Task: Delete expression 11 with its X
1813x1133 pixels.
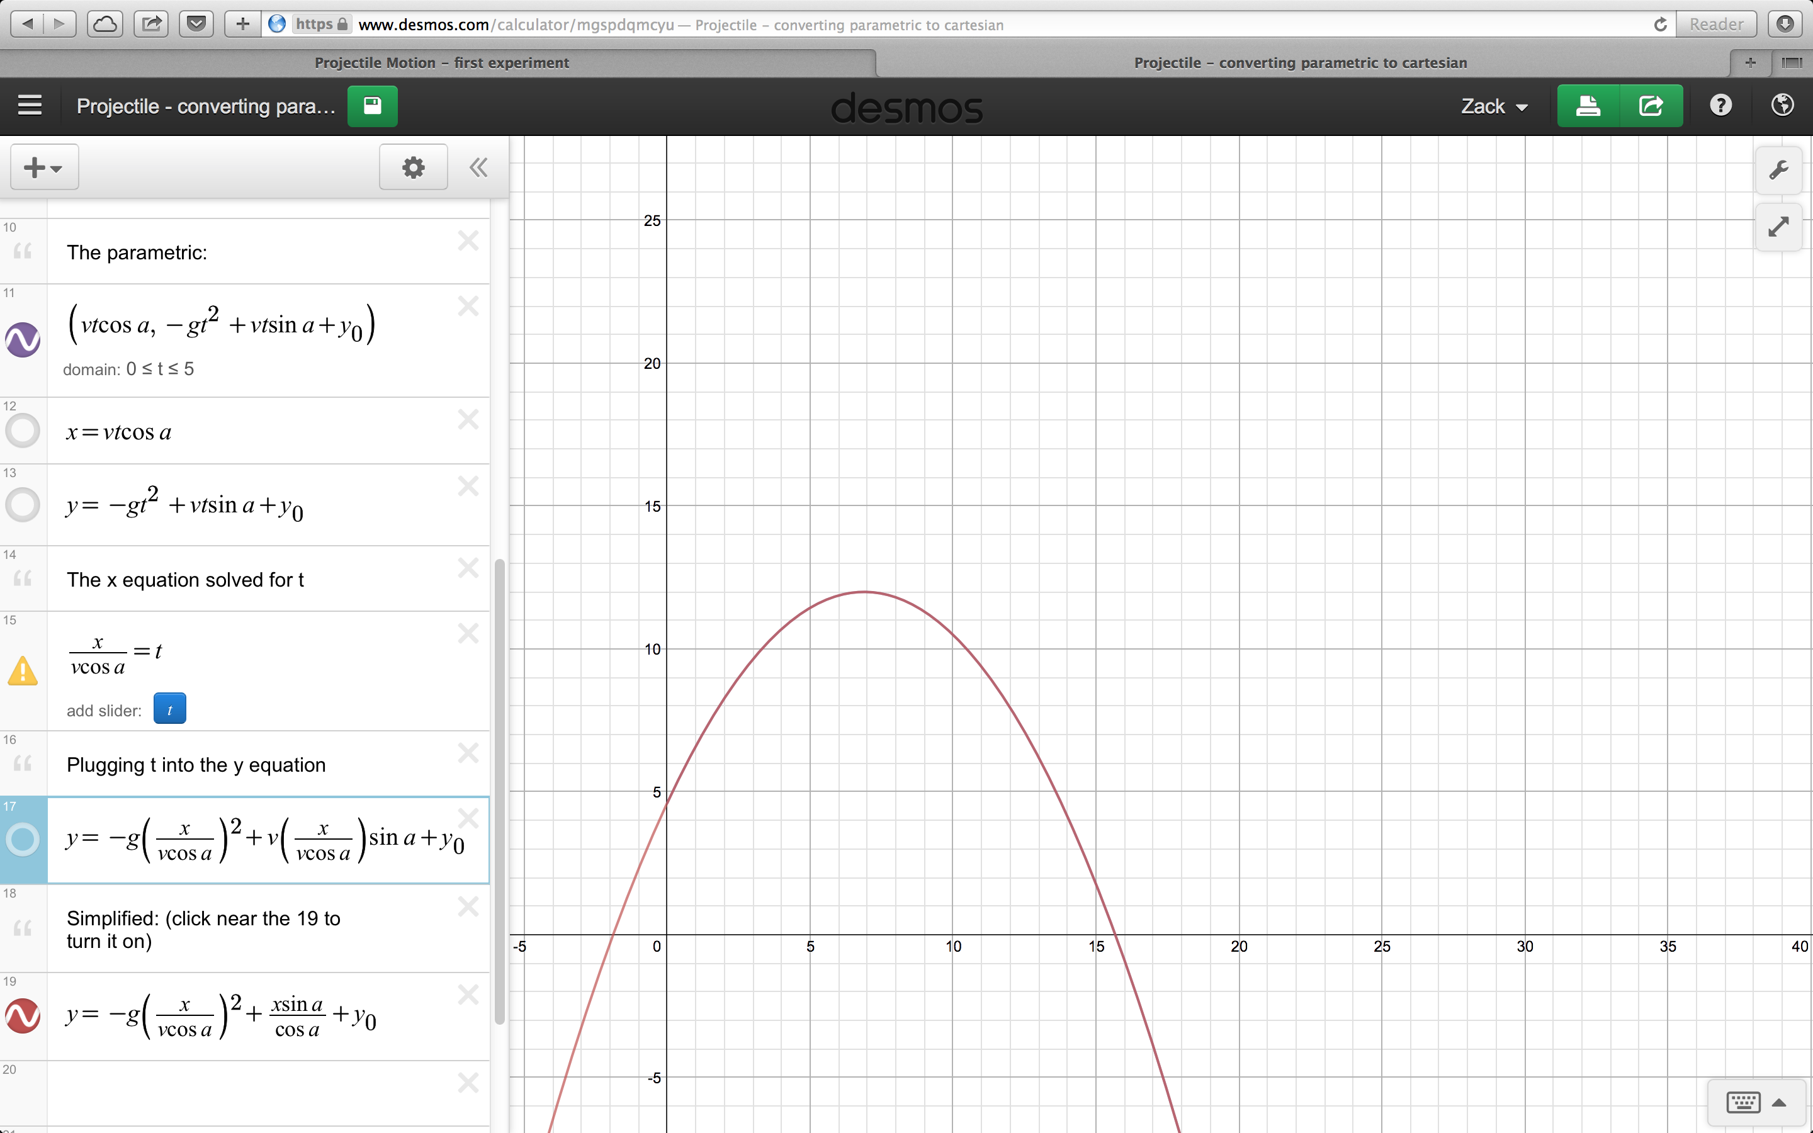Action: (x=468, y=306)
